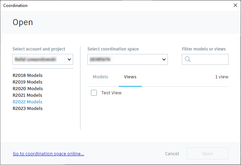This screenshot has width=241, height=165.
Task: Select the Test View list entry
Action: click(x=111, y=93)
